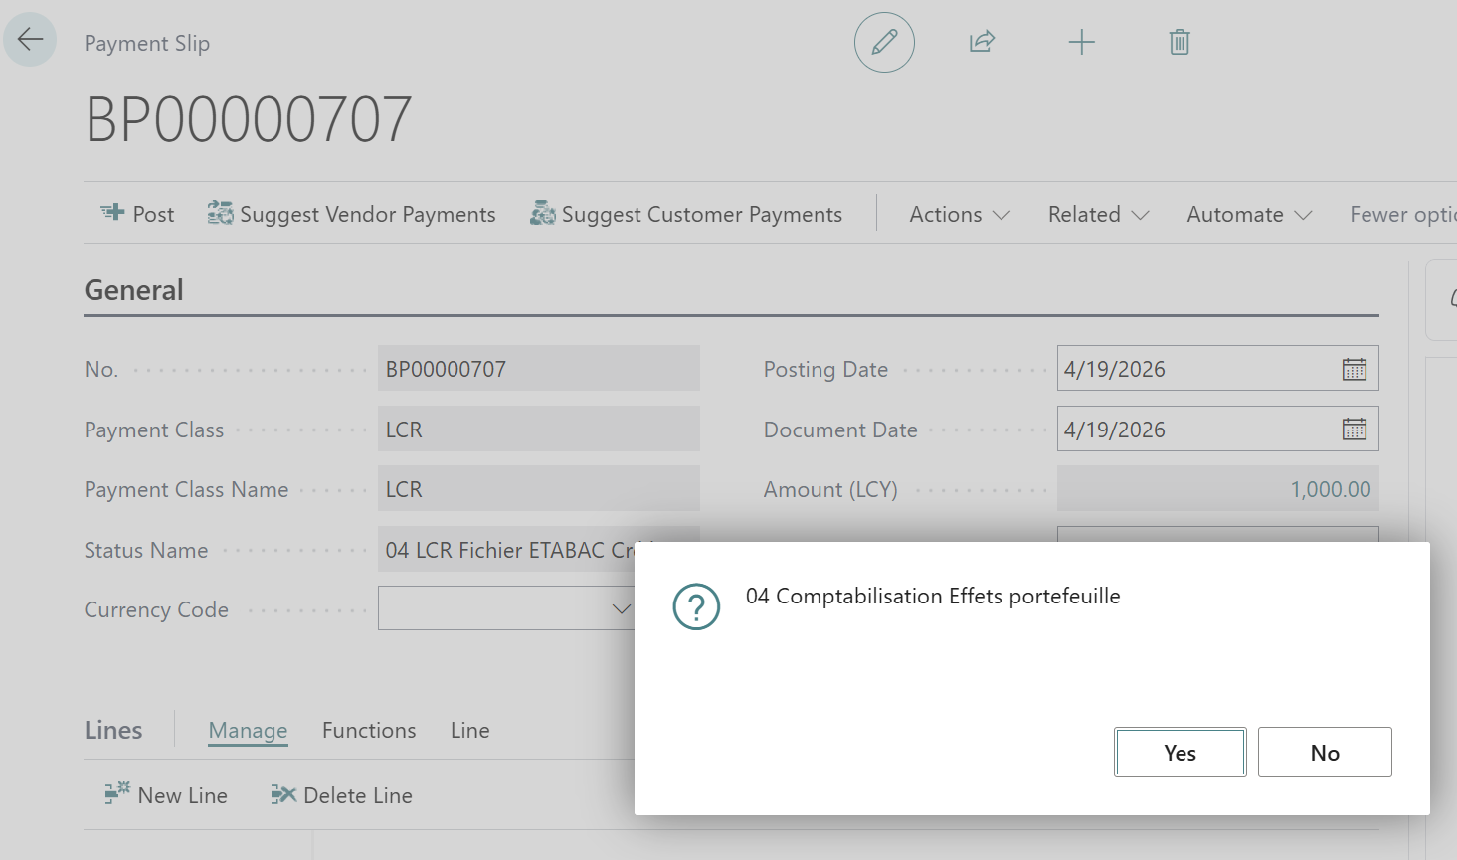Expand the Automate menu
The height and width of the screenshot is (860, 1457).
[1248, 214]
